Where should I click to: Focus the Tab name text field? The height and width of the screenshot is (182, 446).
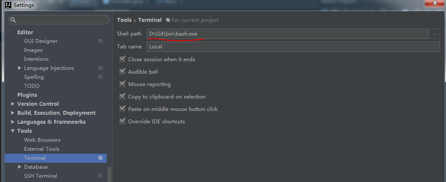293,46
